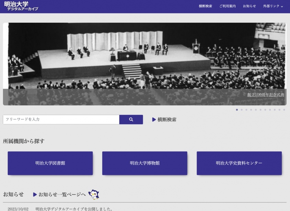Open お知らせ in the top navigation
This screenshot has height=211, width=290.
(x=249, y=6)
